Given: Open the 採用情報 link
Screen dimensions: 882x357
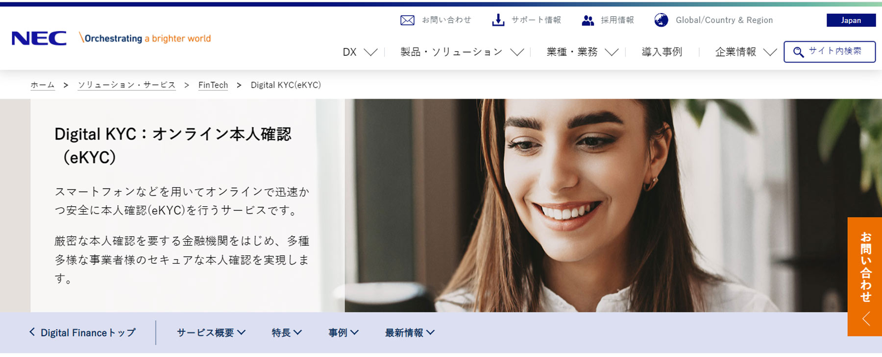Looking at the screenshot, I should click(x=617, y=20).
